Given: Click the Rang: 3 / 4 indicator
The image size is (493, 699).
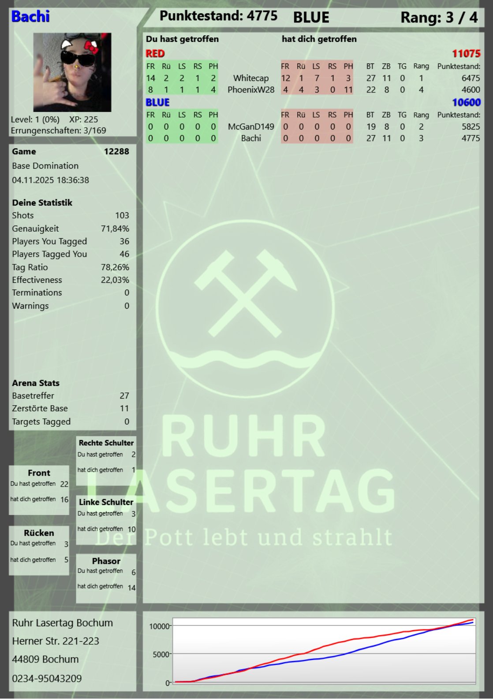Looking at the screenshot, I should 439,18.
